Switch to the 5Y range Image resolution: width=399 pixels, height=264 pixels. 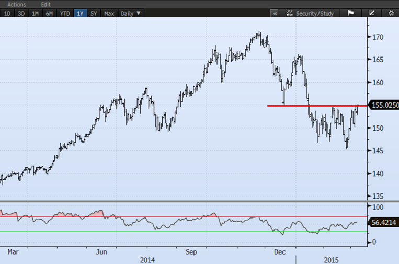pos(94,13)
